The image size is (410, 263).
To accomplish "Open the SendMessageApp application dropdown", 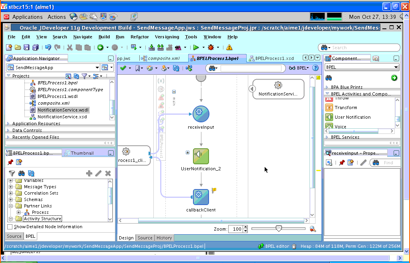I will click(97, 68).
